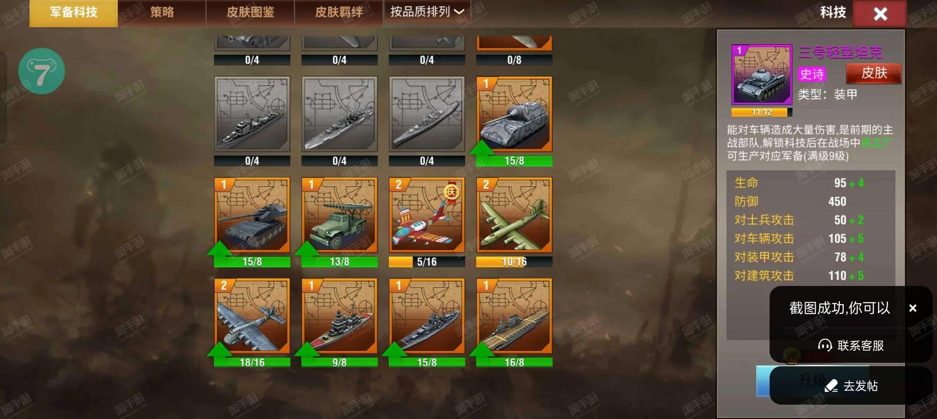Tap the green gamepad 7 floating icon
Viewport: 937px width, 419px height.
[42, 71]
